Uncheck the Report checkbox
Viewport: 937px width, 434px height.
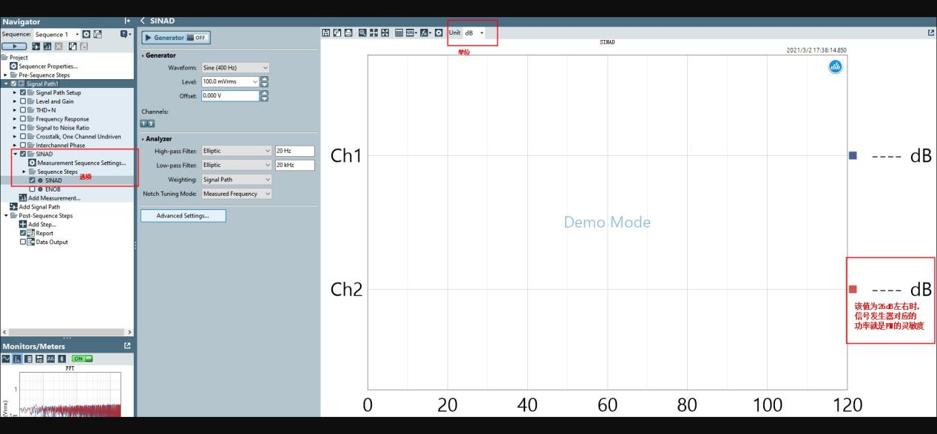coord(24,233)
